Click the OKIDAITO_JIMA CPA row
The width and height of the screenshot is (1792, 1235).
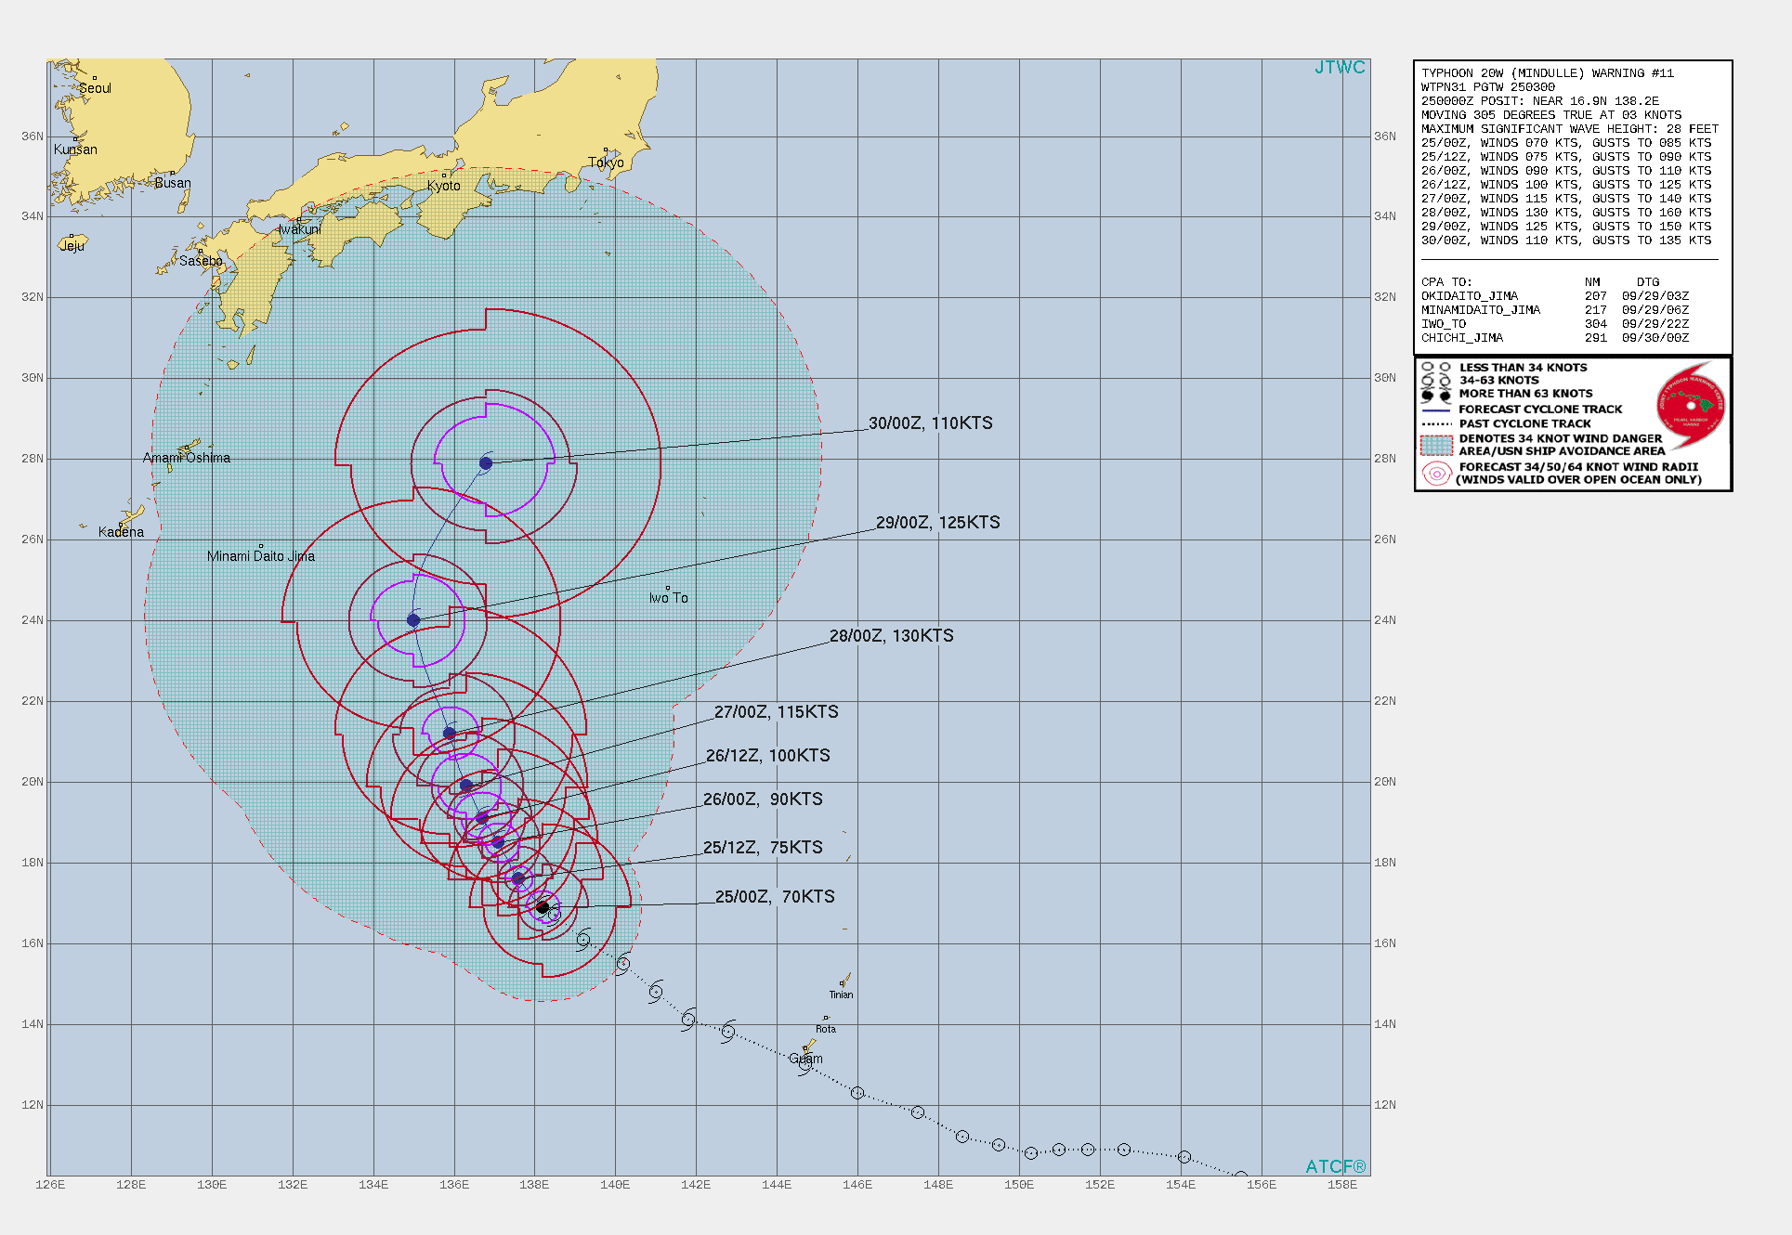(1554, 296)
